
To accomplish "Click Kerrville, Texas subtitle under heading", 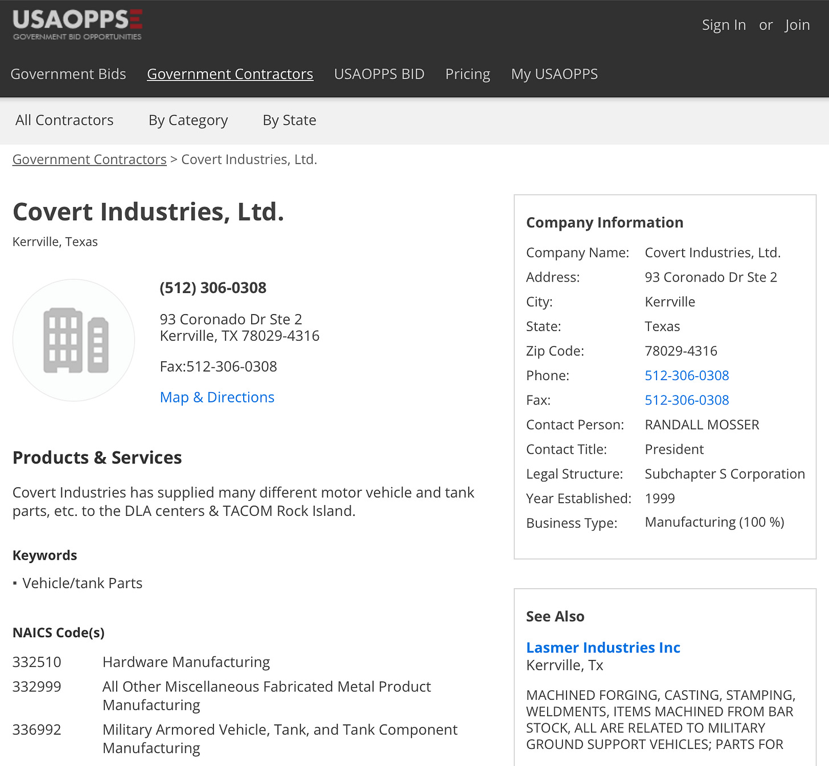I will tap(55, 242).
